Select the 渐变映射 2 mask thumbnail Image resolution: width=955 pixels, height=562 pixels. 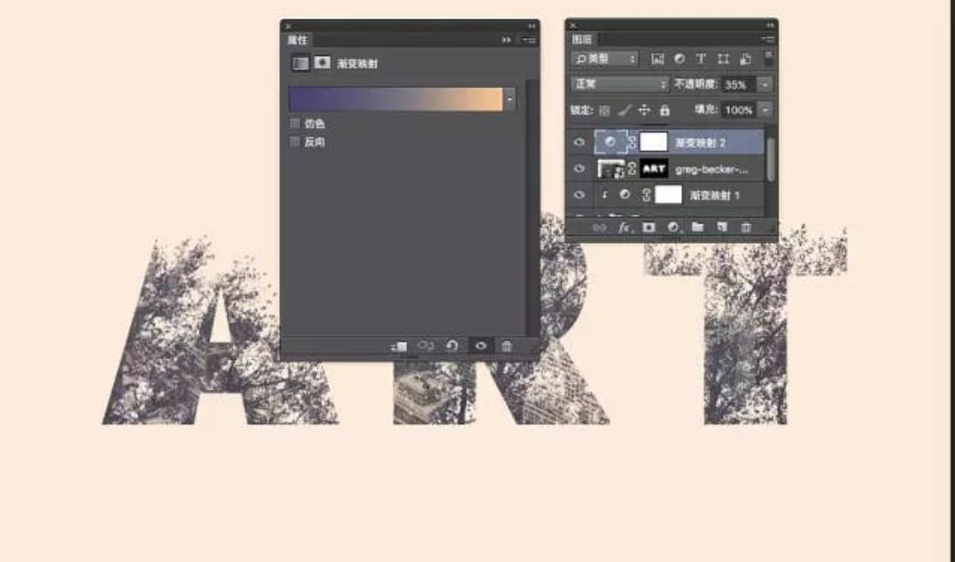tap(654, 142)
